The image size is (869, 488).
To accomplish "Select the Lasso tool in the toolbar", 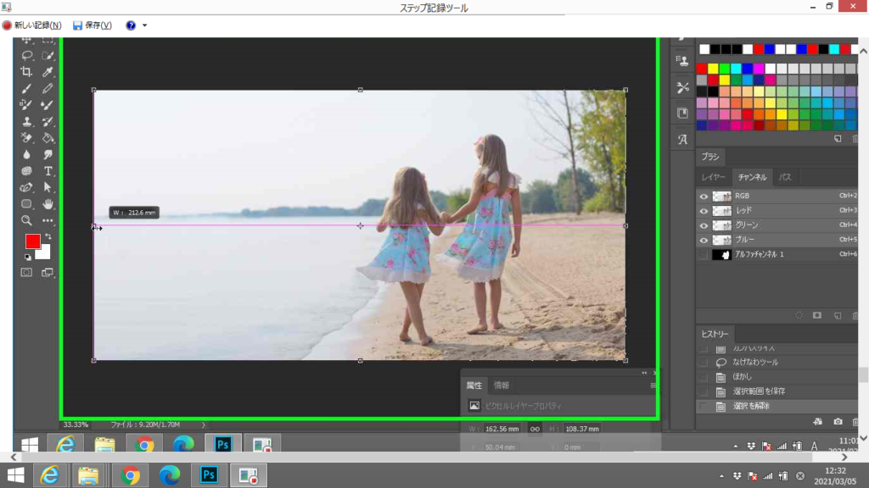I will click(x=26, y=55).
